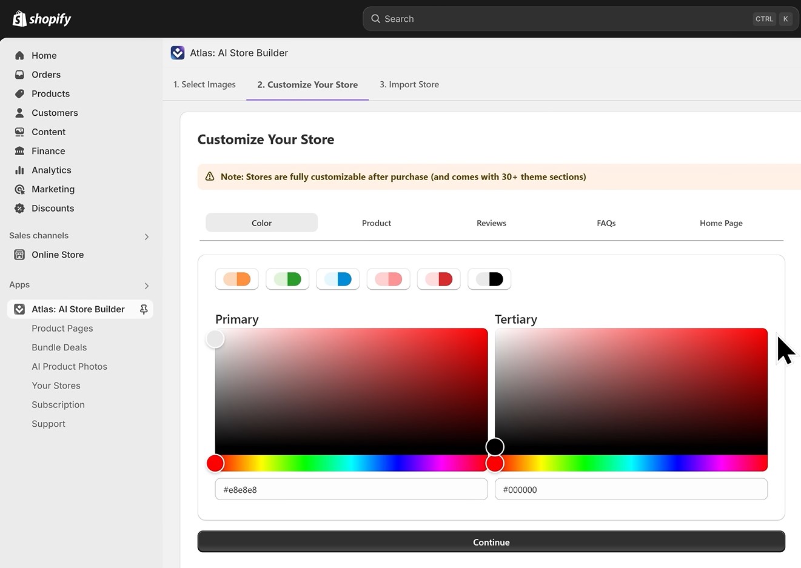The width and height of the screenshot is (801, 568).
Task: Pick a hue on the Primary color slider
Action: click(352, 463)
